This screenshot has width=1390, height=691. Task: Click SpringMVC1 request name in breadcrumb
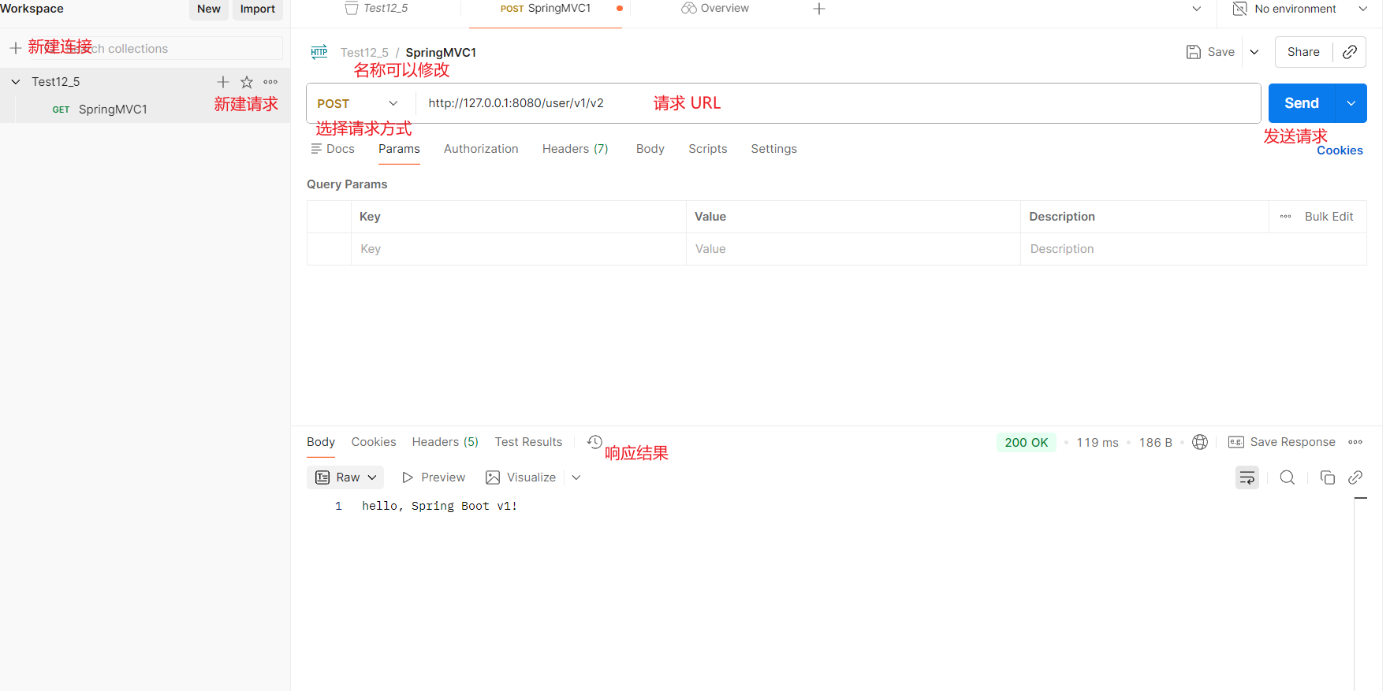click(x=441, y=52)
